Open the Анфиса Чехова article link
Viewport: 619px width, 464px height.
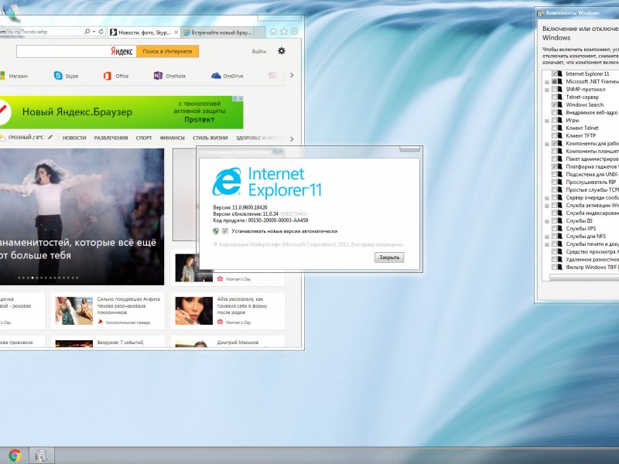[128, 305]
